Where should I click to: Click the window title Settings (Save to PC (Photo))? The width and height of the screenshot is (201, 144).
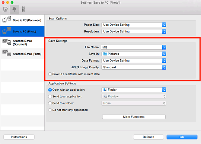100,3
